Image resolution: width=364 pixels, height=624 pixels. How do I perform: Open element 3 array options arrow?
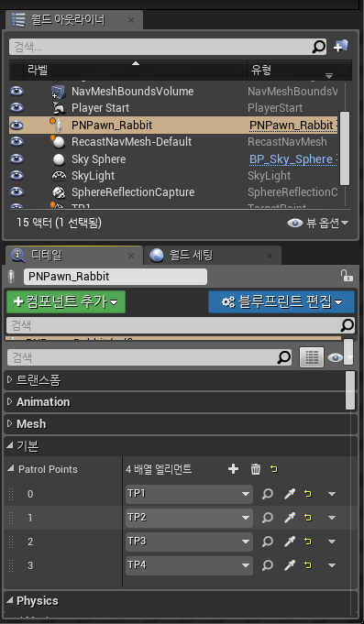[332, 565]
